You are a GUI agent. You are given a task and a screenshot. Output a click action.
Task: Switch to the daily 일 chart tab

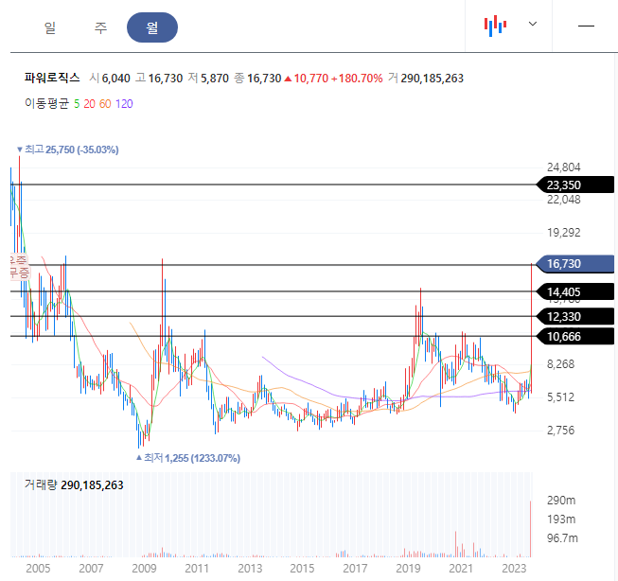pyautogui.click(x=50, y=27)
